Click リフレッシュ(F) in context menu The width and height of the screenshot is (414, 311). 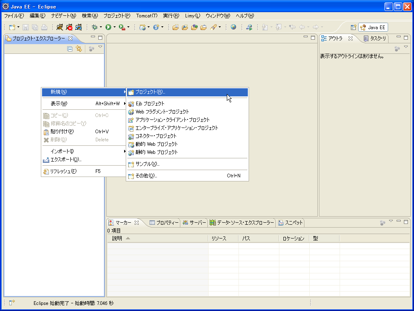(84, 171)
